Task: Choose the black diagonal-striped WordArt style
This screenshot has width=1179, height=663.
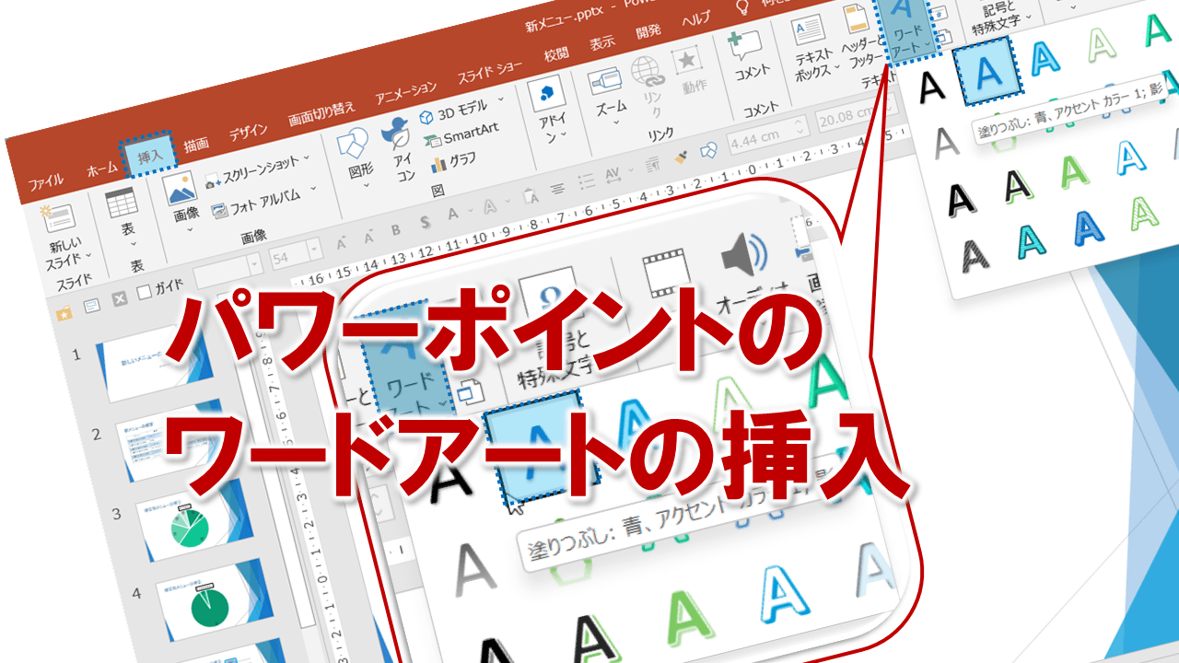Action: point(977,255)
